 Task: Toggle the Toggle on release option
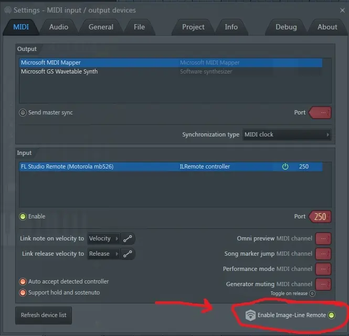click(312, 293)
